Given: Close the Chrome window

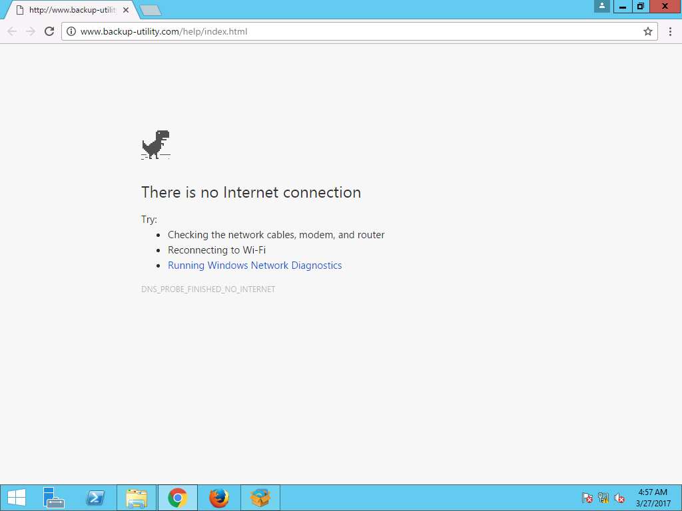Looking at the screenshot, I should (x=665, y=7).
